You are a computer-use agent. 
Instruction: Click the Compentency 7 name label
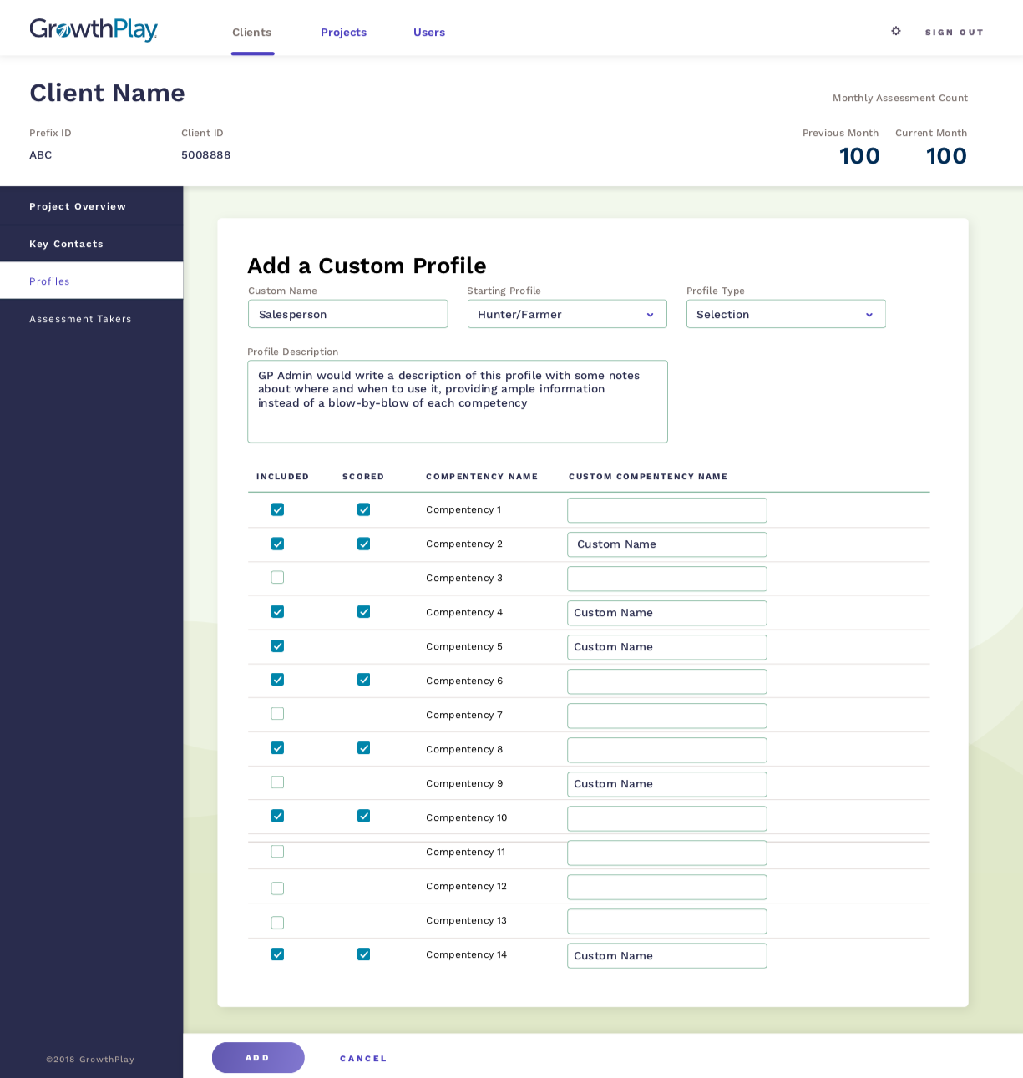click(x=464, y=716)
